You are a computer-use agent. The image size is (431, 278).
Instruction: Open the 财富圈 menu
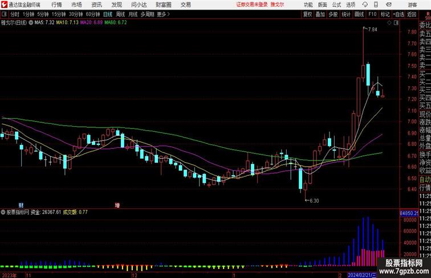point(163,5)
